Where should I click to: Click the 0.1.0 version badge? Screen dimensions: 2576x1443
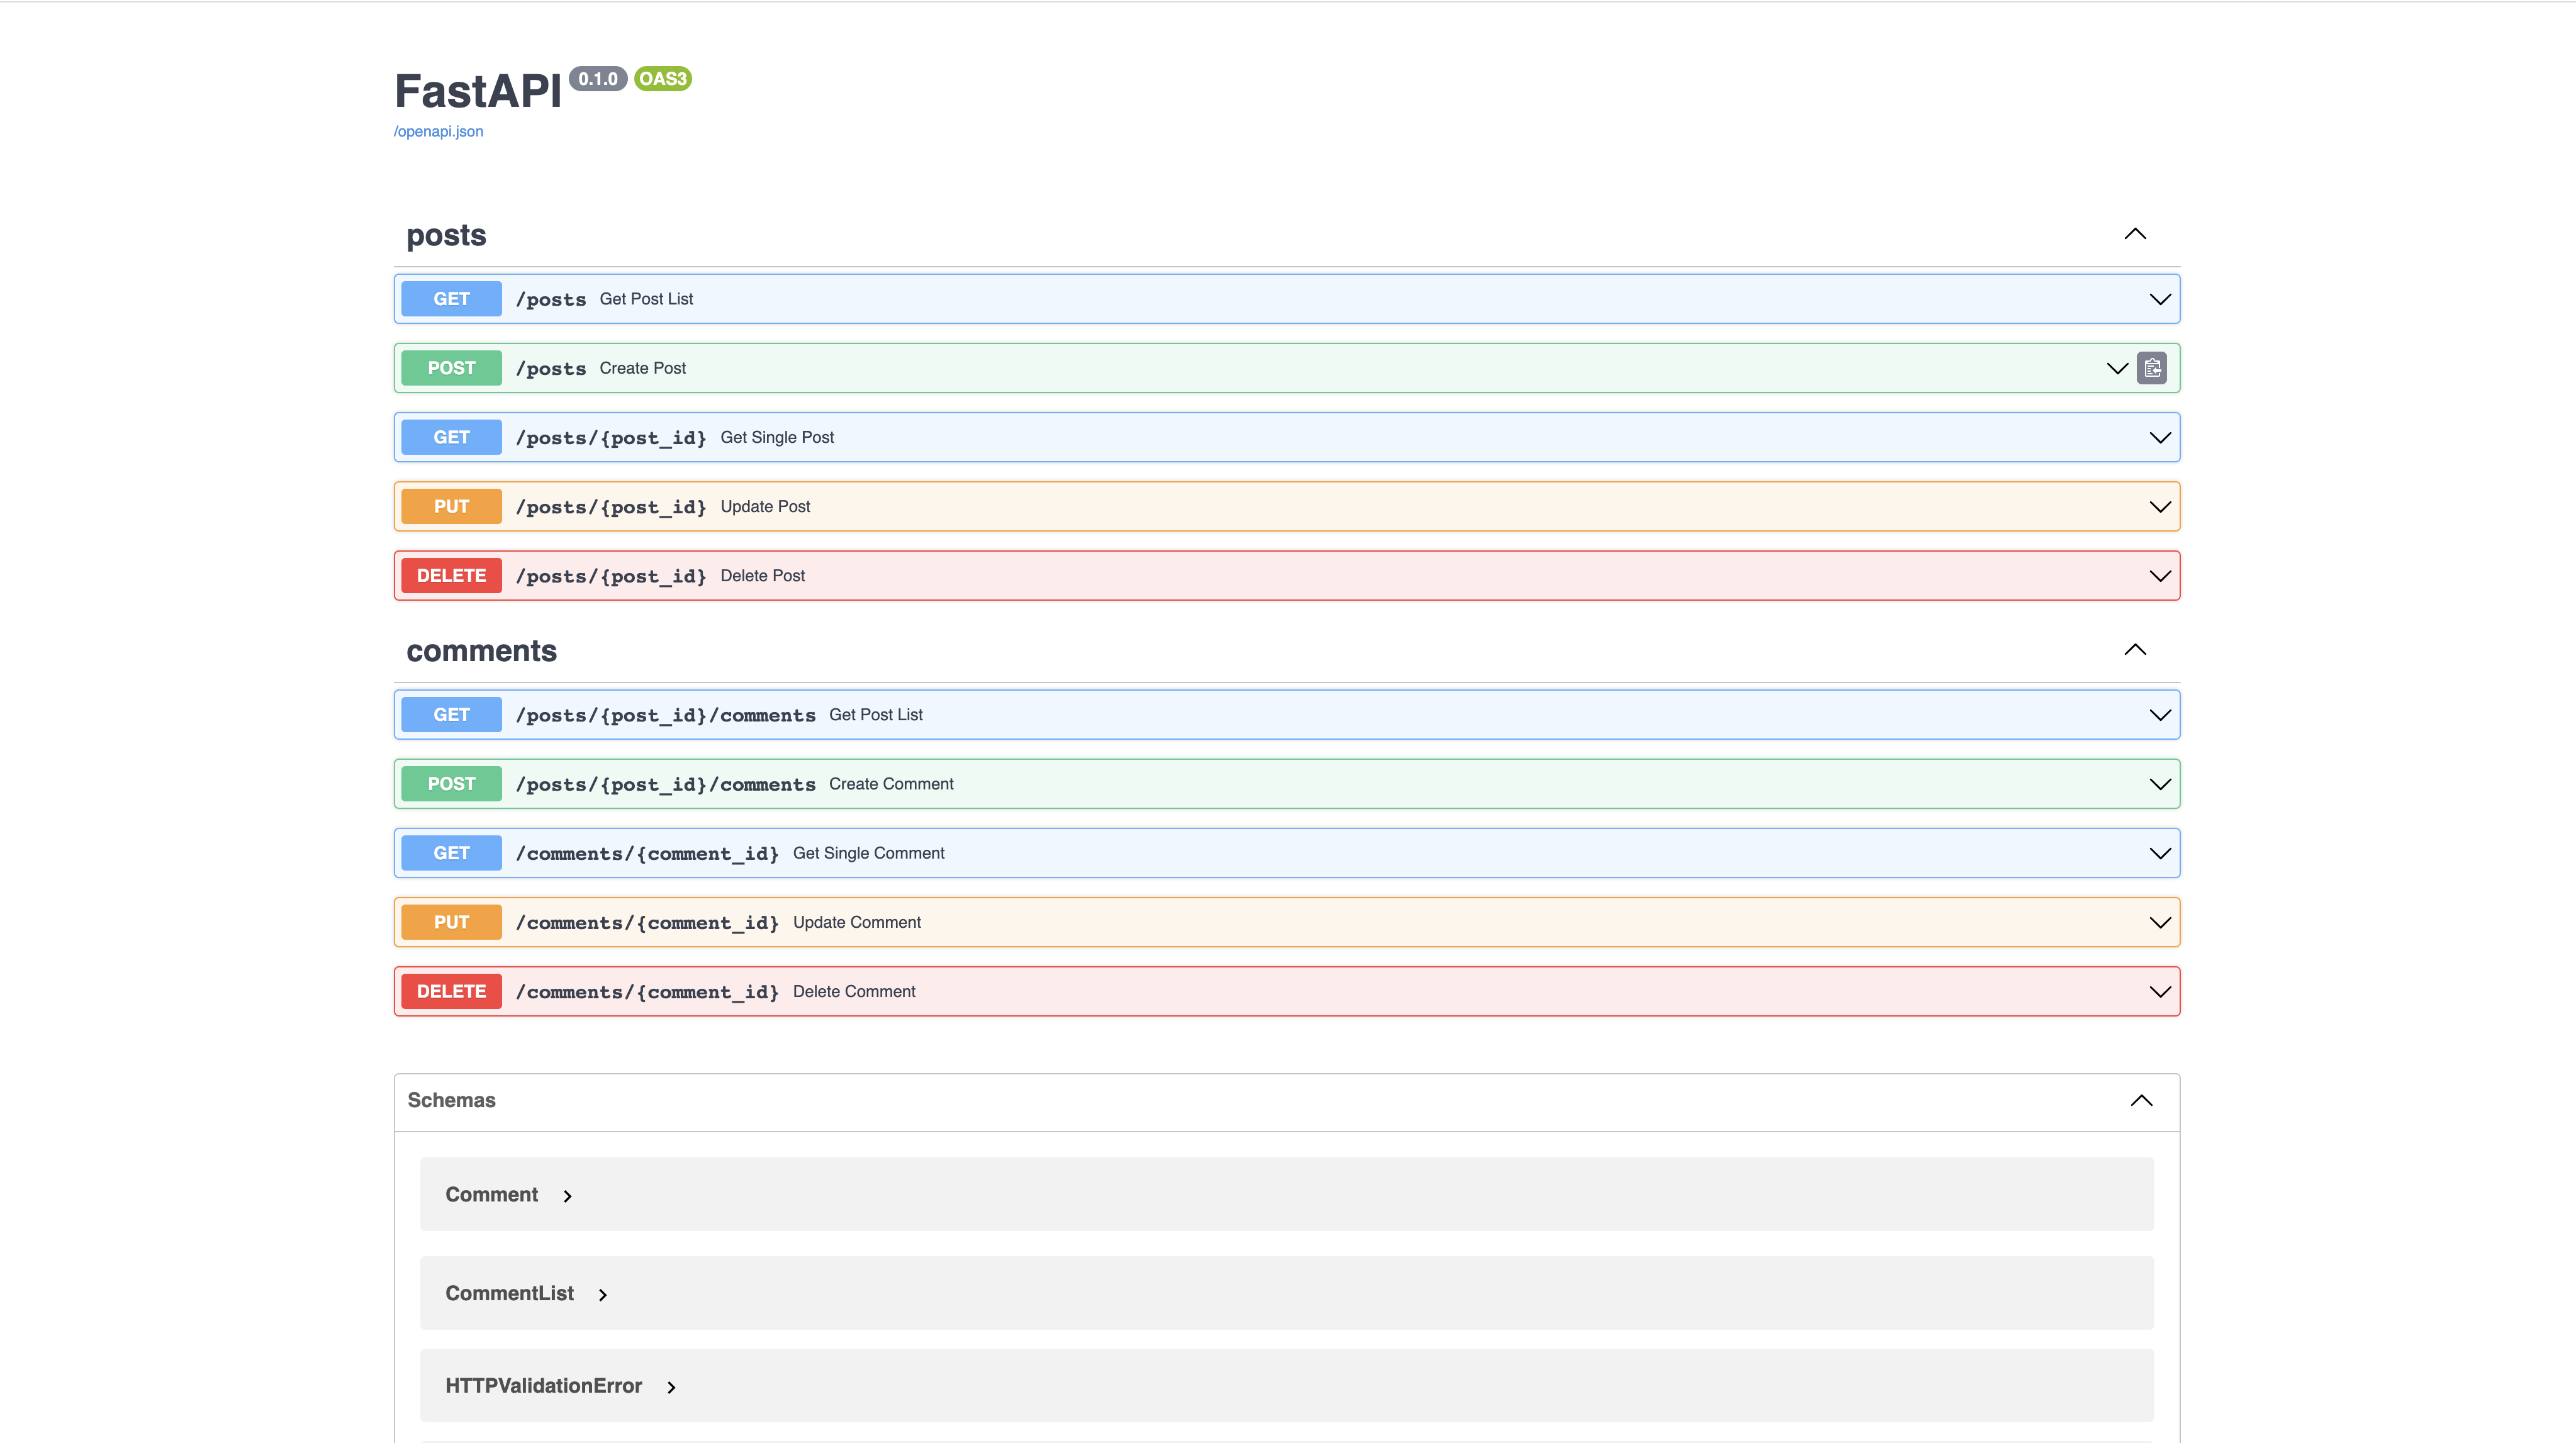point(598,79)
